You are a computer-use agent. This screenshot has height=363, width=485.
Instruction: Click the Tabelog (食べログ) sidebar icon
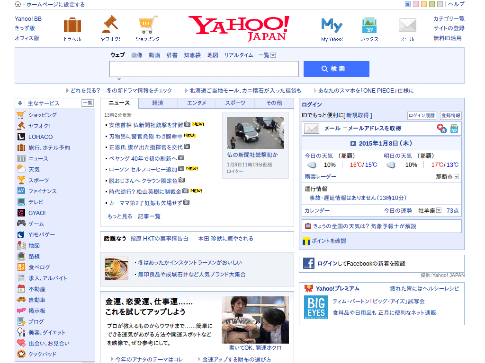point(21,267)
